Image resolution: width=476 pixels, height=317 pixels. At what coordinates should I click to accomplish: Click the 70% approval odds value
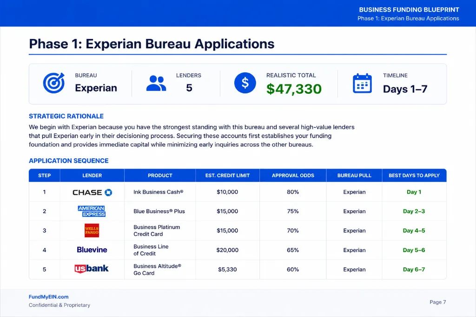[293, 231]
